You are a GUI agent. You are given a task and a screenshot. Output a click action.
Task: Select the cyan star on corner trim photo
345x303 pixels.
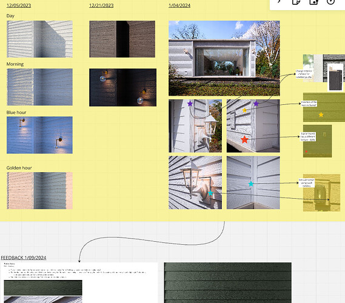tap(251, 184)
